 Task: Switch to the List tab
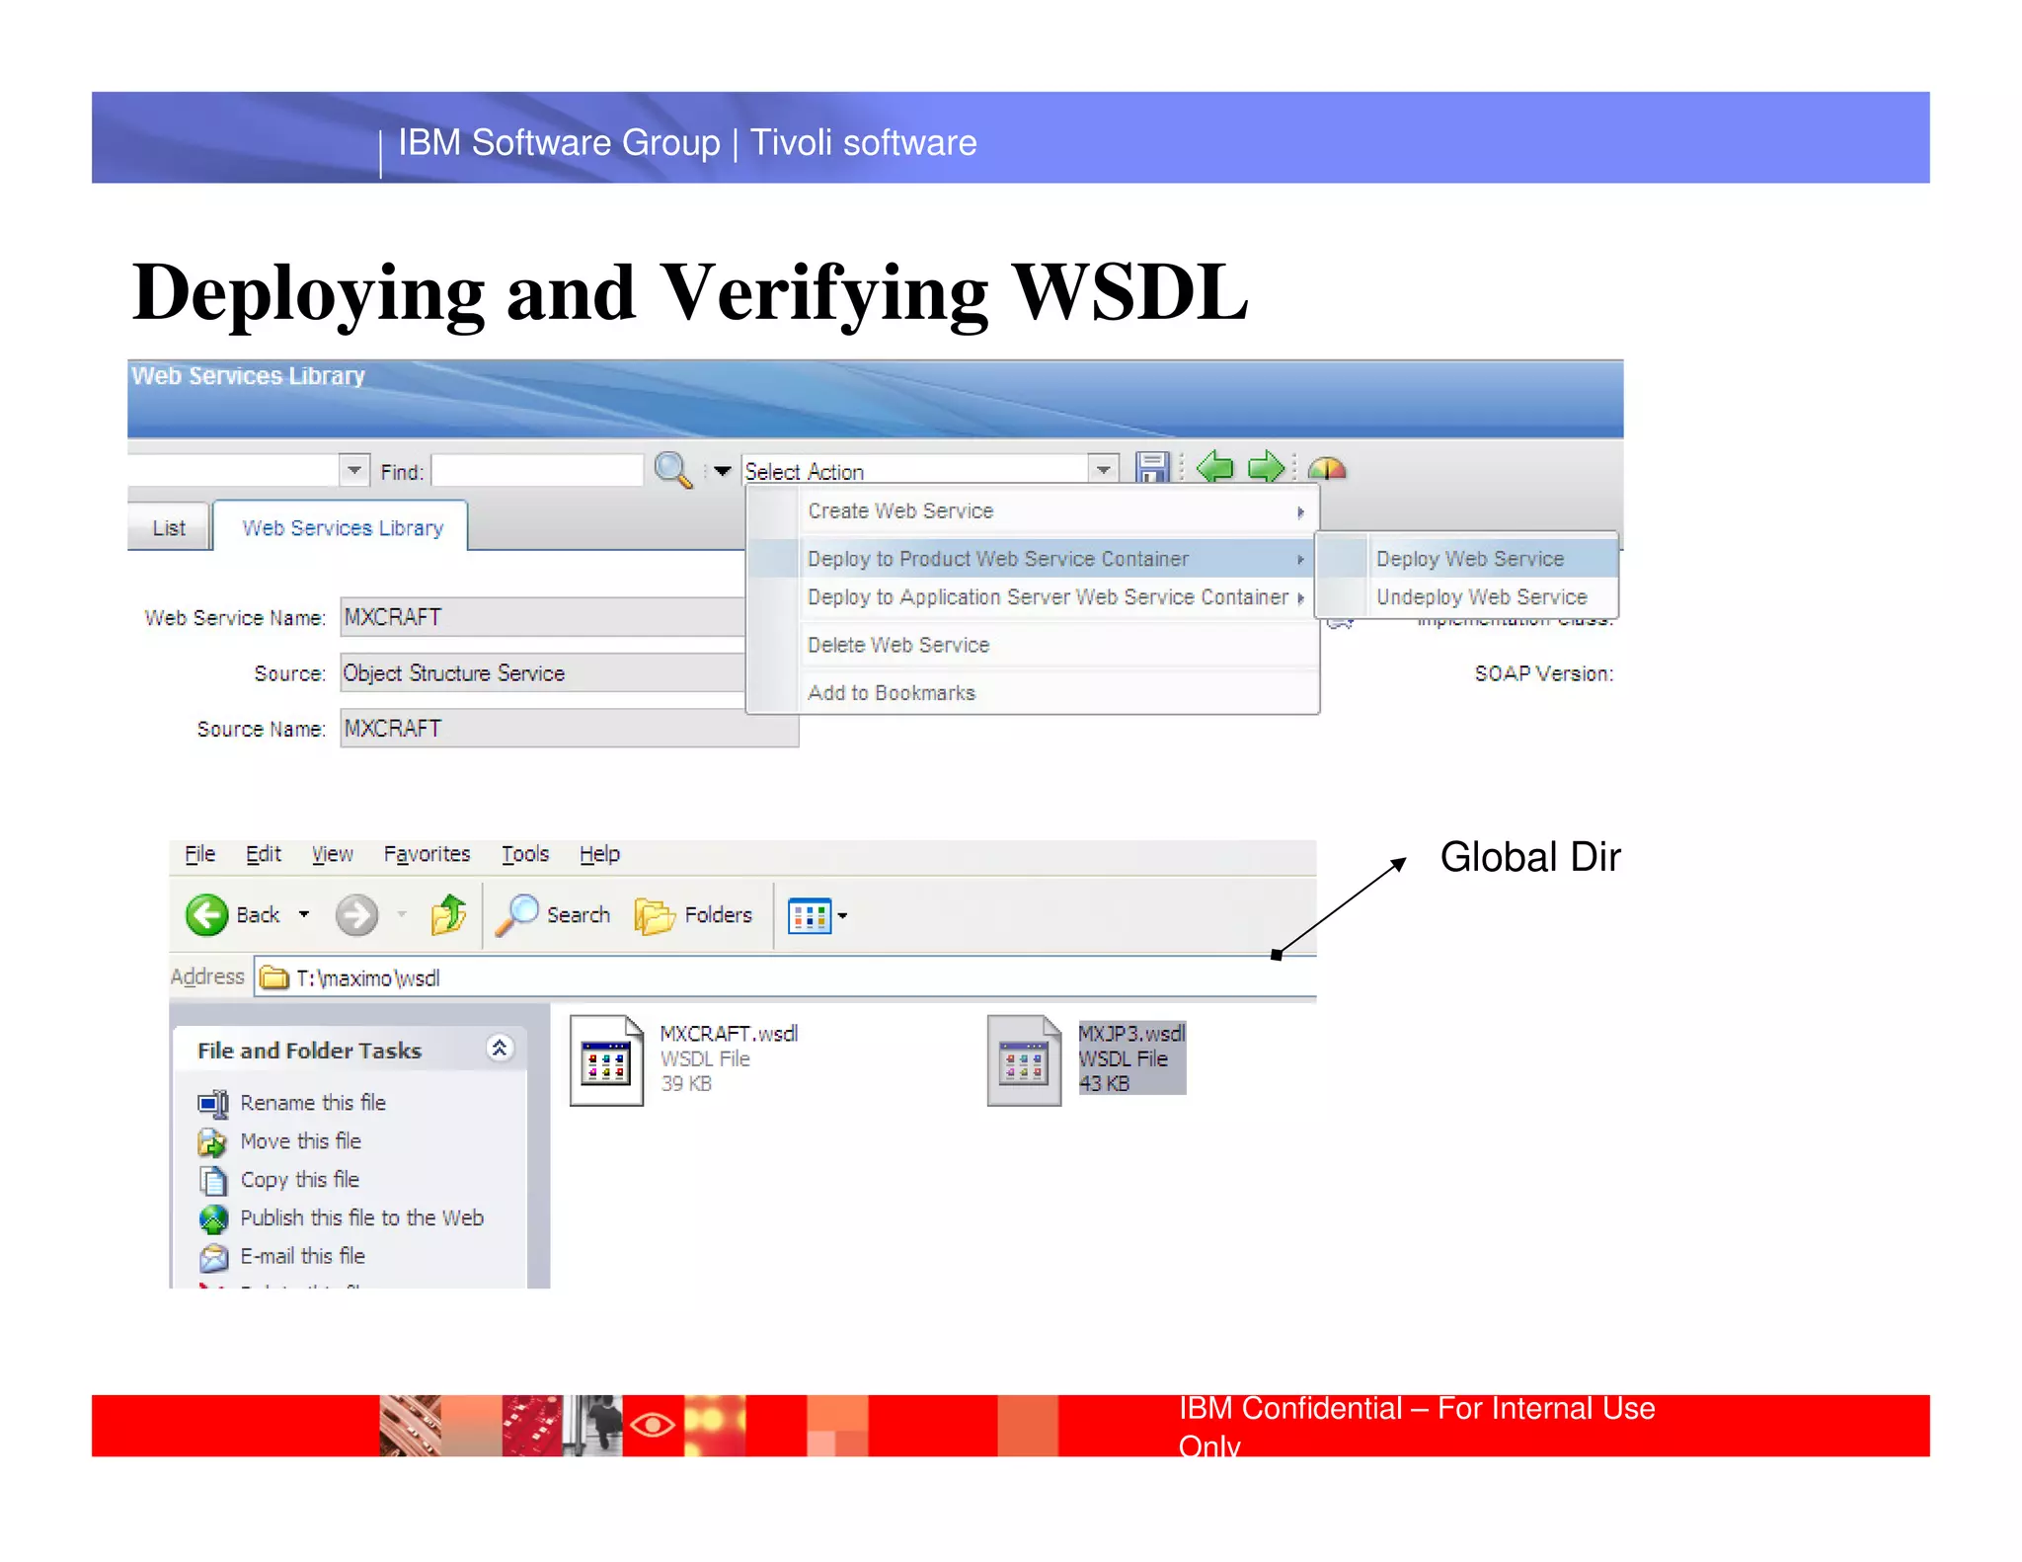click(169, 527)
